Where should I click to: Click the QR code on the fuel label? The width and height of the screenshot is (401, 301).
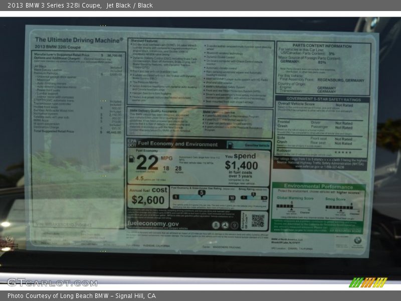258,220
